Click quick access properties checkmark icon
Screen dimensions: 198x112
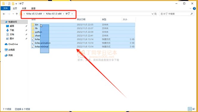(9, 4)
